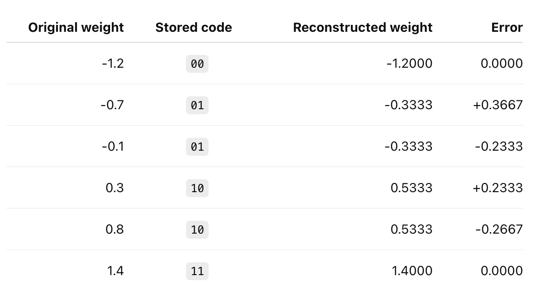Click the original weight -1.2 cell
Image resolution: width=535 pixels, height=294 pixels.
[113, 64]
